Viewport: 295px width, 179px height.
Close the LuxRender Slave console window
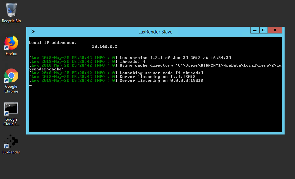click(x=275, y=30)
